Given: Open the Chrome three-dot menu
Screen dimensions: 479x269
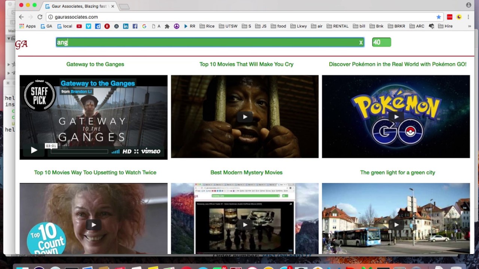Looking at the screenshot, I should pyautogui.click(x=468, y=17).
